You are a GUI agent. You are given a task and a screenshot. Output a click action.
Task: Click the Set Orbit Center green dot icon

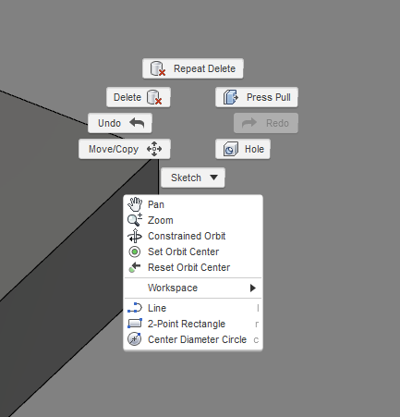coord(135,251)
